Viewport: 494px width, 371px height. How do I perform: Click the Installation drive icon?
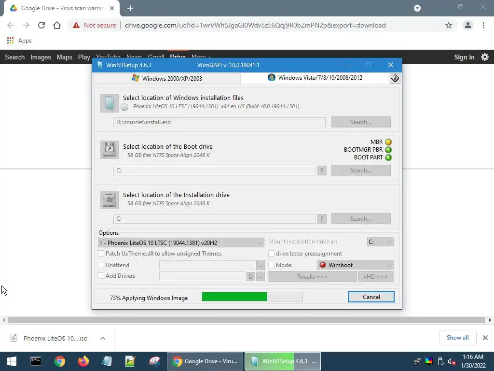[x=110, y=200]
